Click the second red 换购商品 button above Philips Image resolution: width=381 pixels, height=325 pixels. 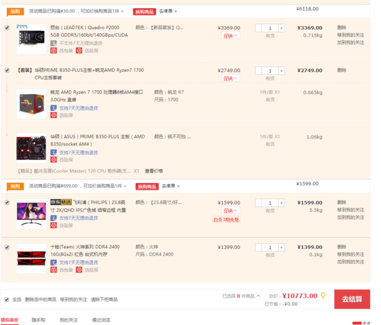[x=147, y=187]
